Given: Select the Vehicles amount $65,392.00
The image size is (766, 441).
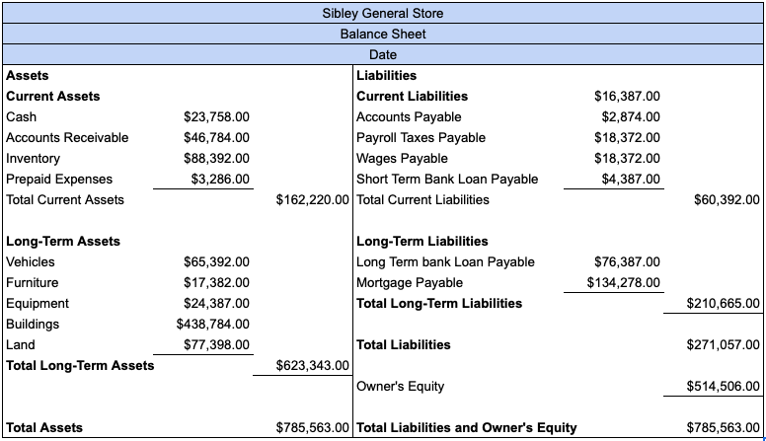Looking at the screenshot, I should tap(216, 261).
